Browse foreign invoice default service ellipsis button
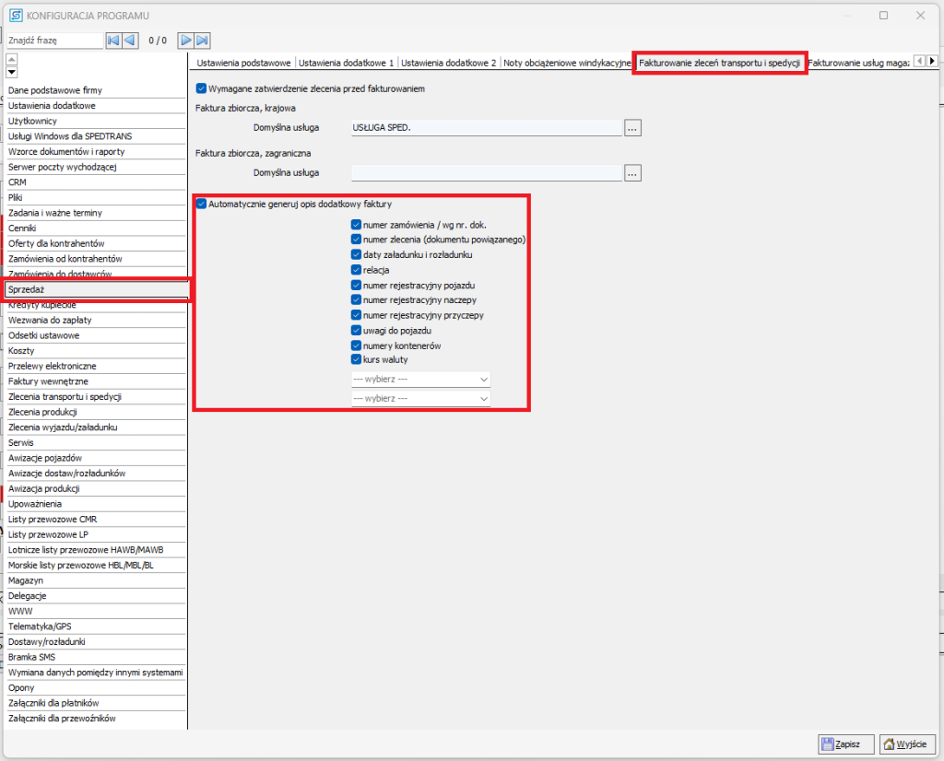The width and height of the screenshot is (944, 761). (x=631, y=172)
